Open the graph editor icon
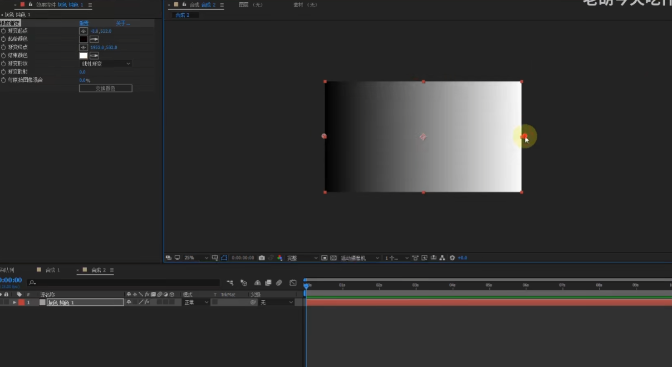 pyautogui.click(x=293, y=283)
